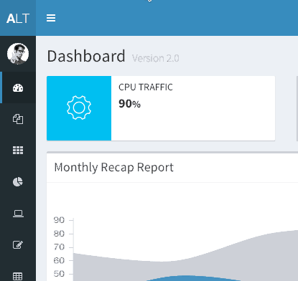This screenshot has height=281, width=298.
Task: Select the widgets grid sidebar icon
Action: 18,151
